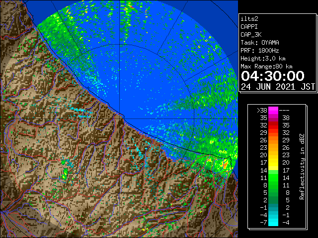Pick the orange-red 29–32 dBZ swatch
The height and width of the screenshot is (238, 318).
(273, 133)
